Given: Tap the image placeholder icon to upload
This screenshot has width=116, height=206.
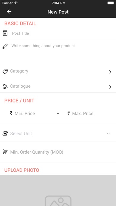Looking at the screenshot, I should (x=58, y=201).
